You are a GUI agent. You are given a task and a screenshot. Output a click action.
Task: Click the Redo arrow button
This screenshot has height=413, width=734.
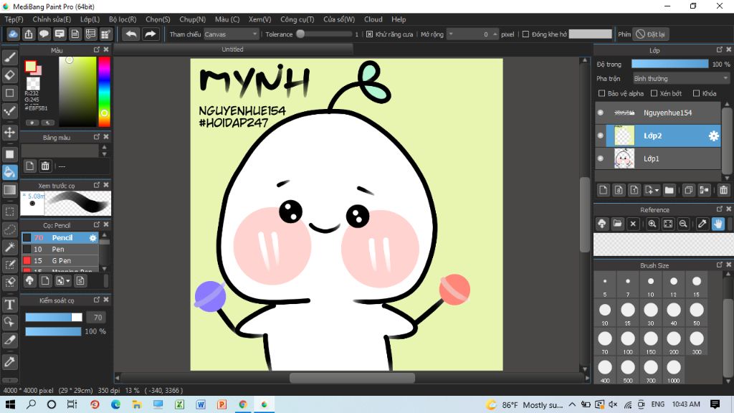pos(151,34)
